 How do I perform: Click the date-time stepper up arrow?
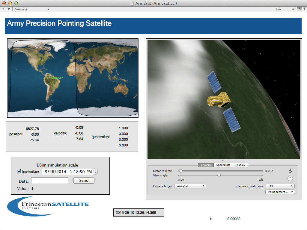tap(95, 170)
